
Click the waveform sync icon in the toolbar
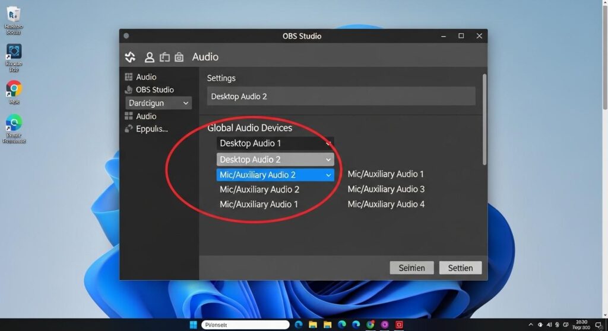tap(130, 57)
